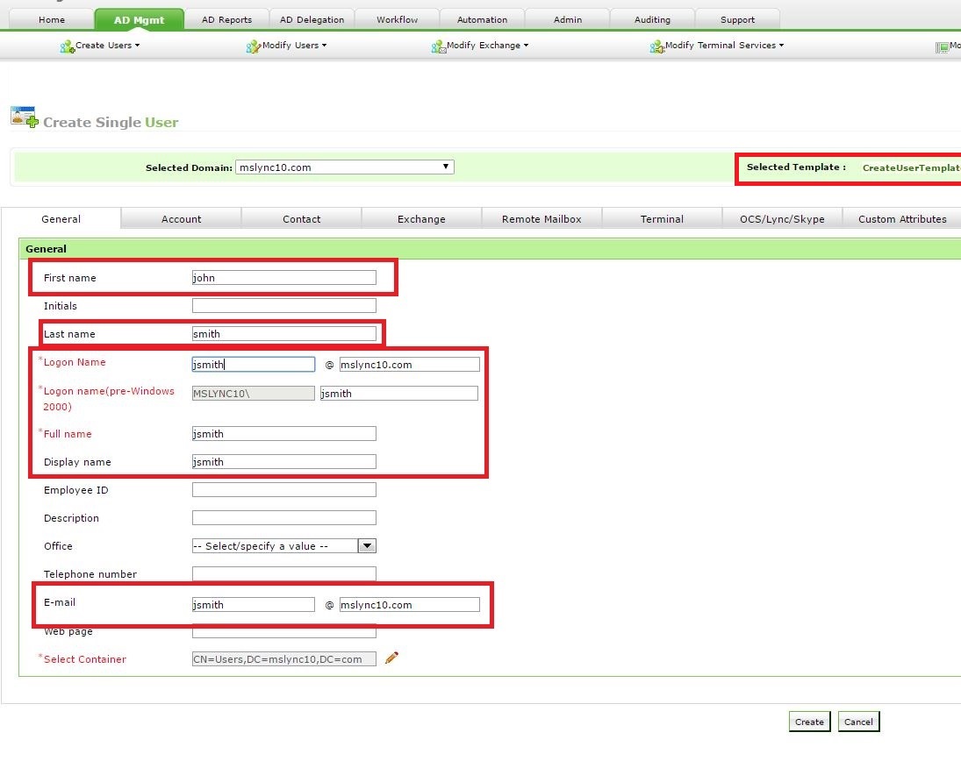Expand the Office value dropdown arrow
This screenshot has width=961, height=761.
point(367,545)
